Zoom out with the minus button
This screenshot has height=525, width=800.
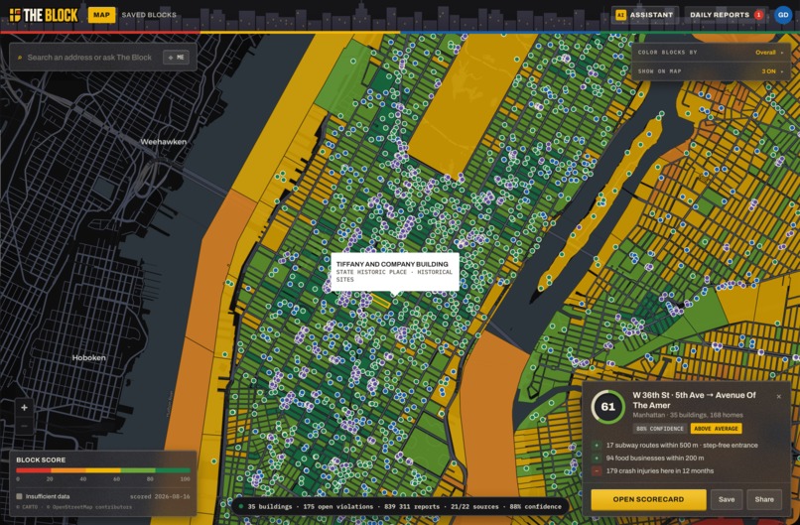24,426
